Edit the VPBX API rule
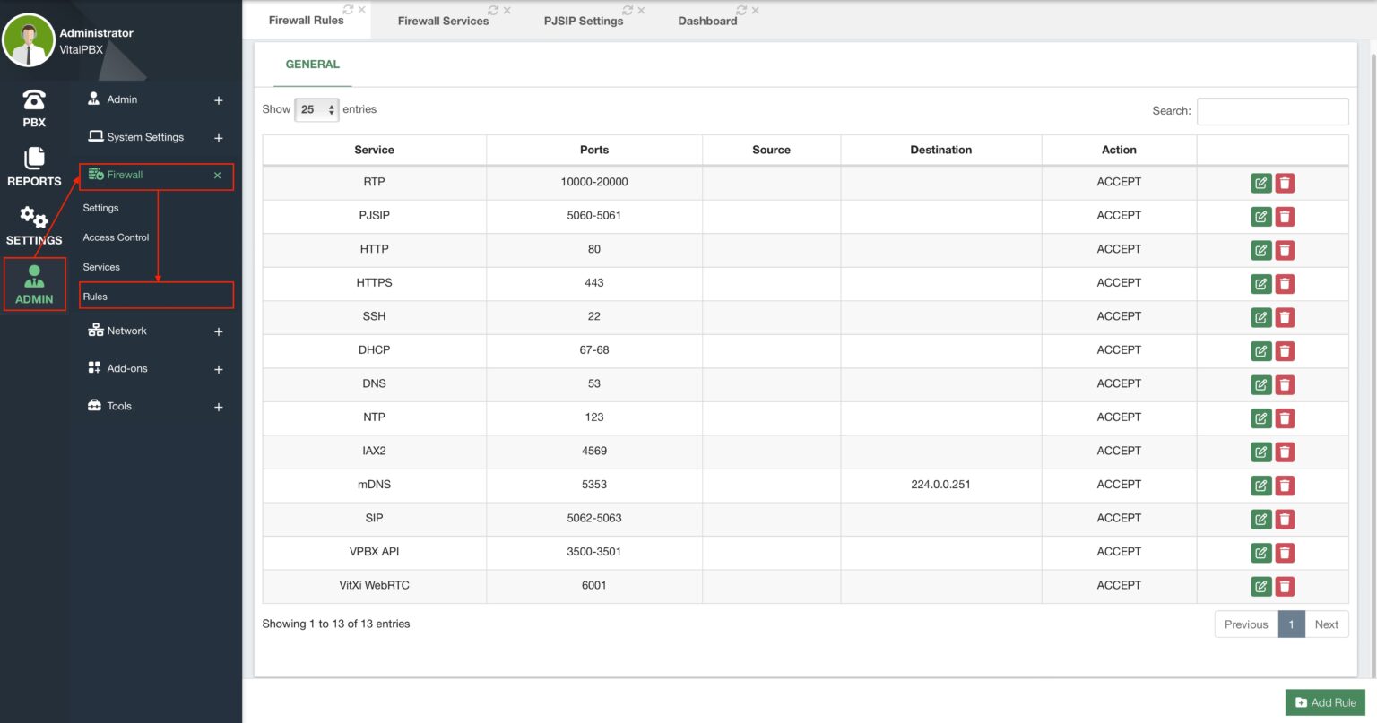This screenshot has height=723, width=1377. click(x=1261, y=553)
